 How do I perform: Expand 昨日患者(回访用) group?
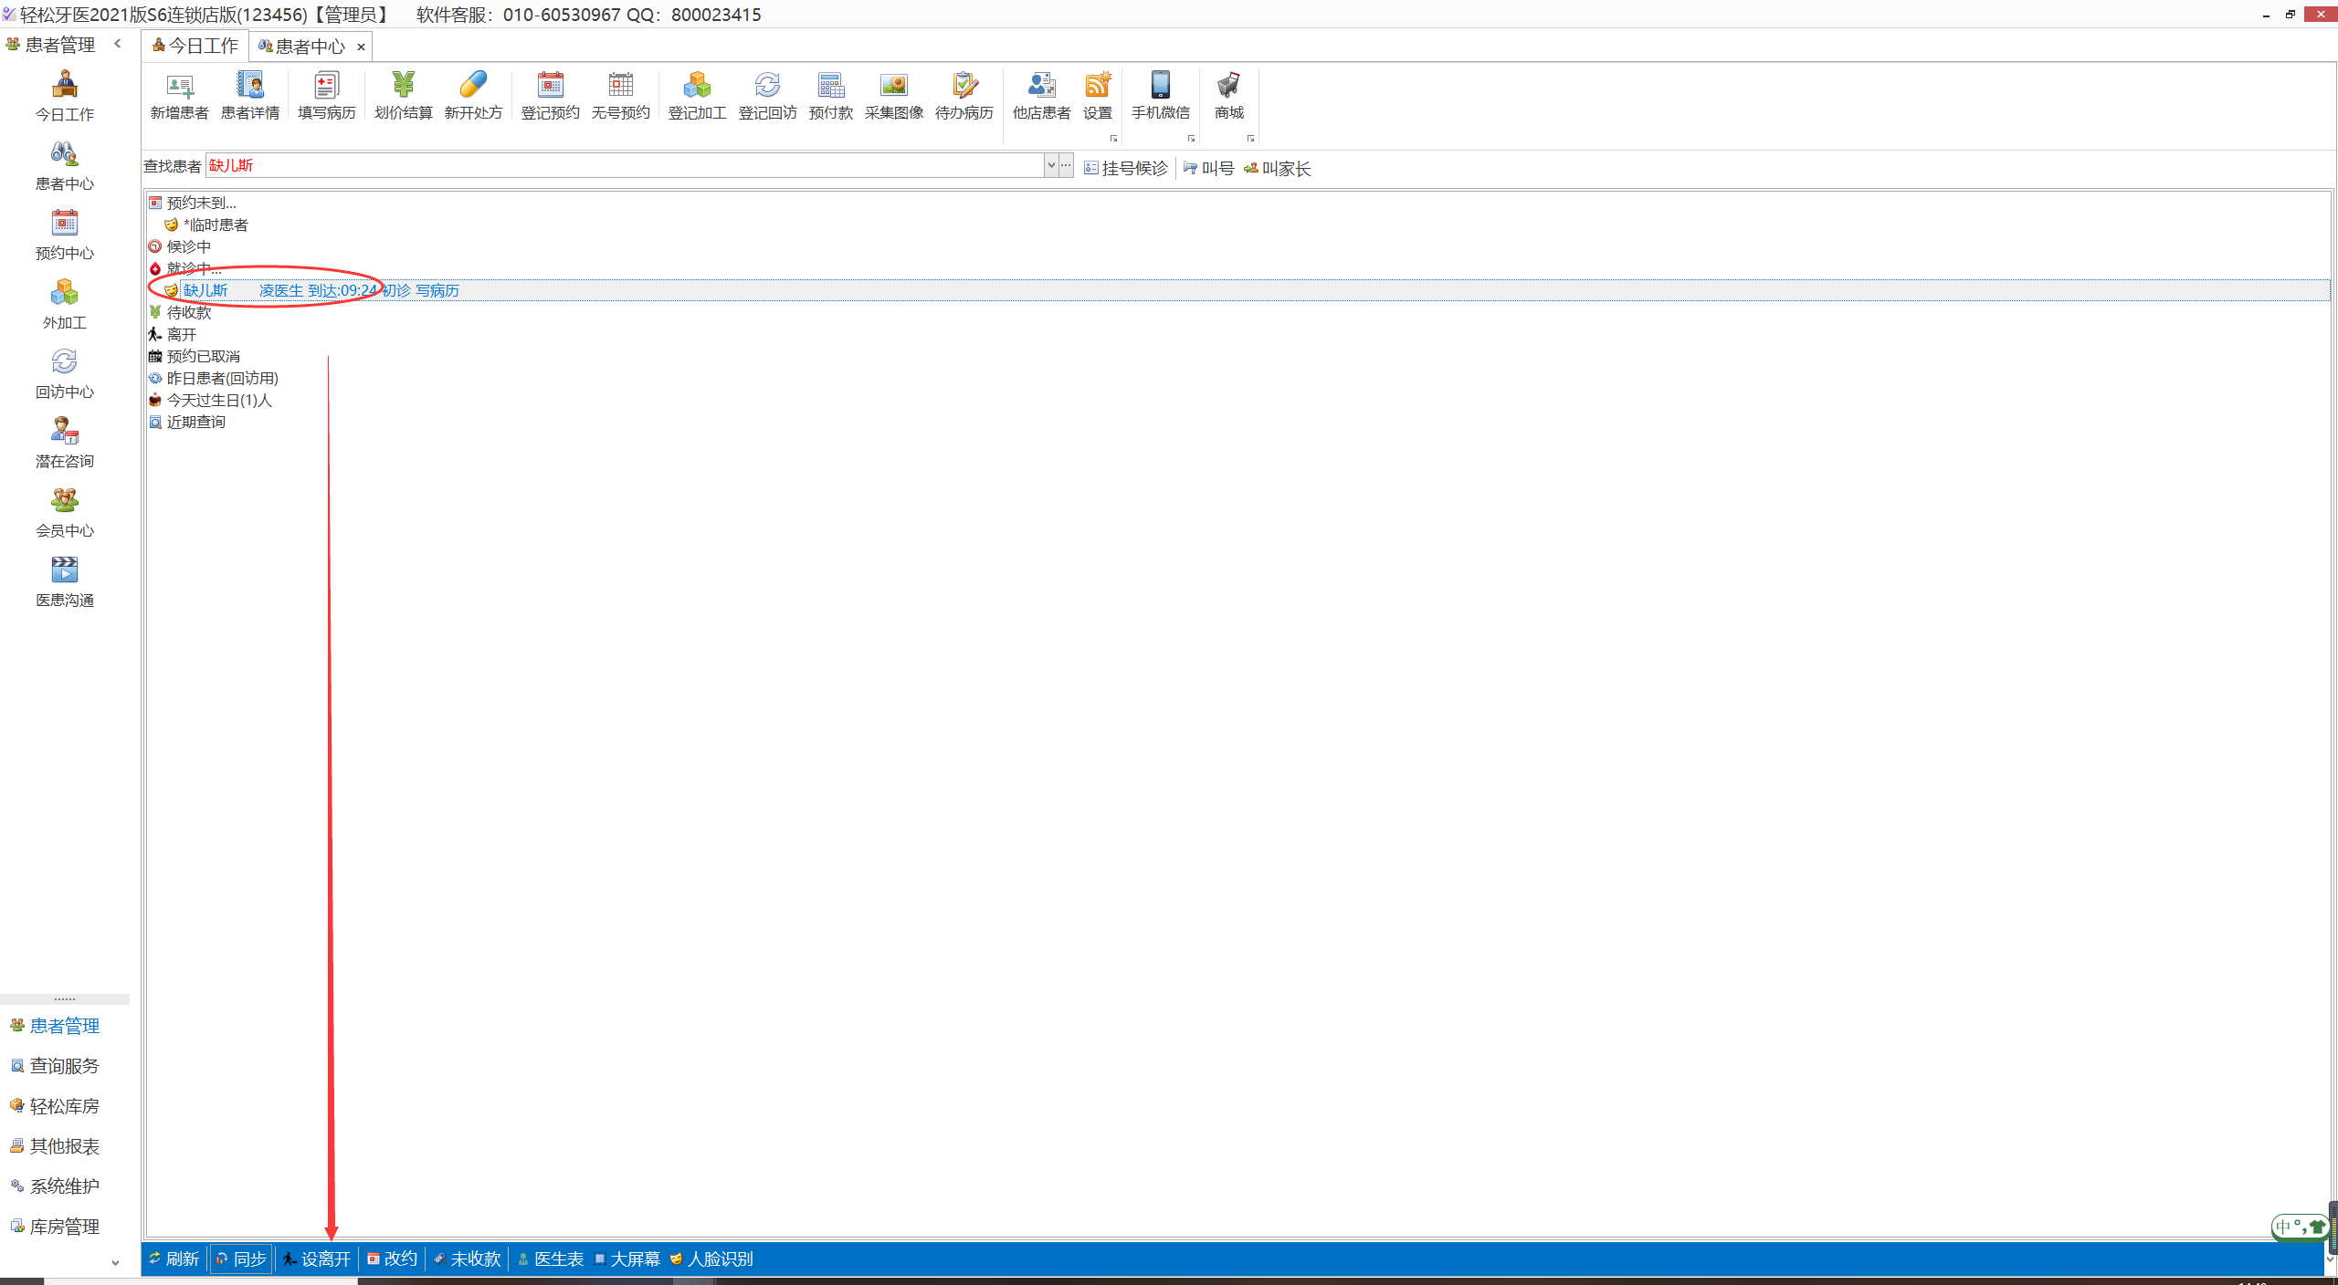click(215, 378)
